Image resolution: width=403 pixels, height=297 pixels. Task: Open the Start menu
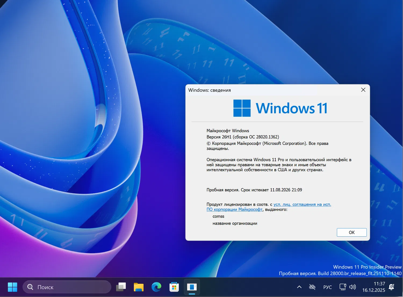(12, 287)
